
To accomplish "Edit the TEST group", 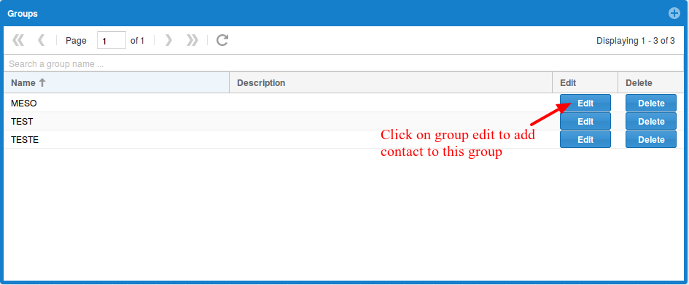I will 585,121.
